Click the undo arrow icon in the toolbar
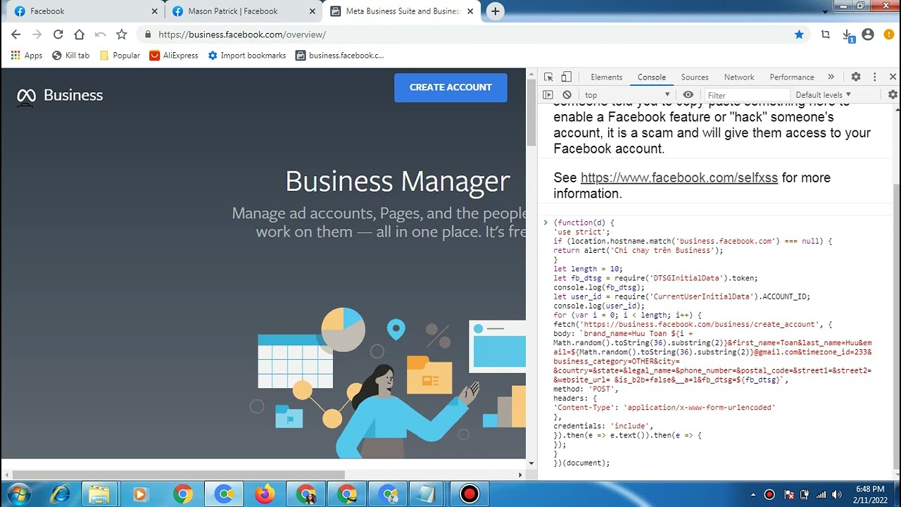The height and width of the screenshot is (507, 901). 101,35
